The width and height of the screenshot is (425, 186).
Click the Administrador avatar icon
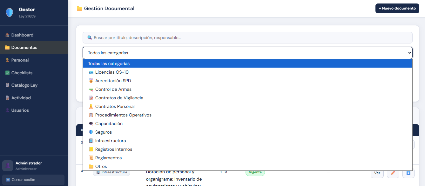8,166
